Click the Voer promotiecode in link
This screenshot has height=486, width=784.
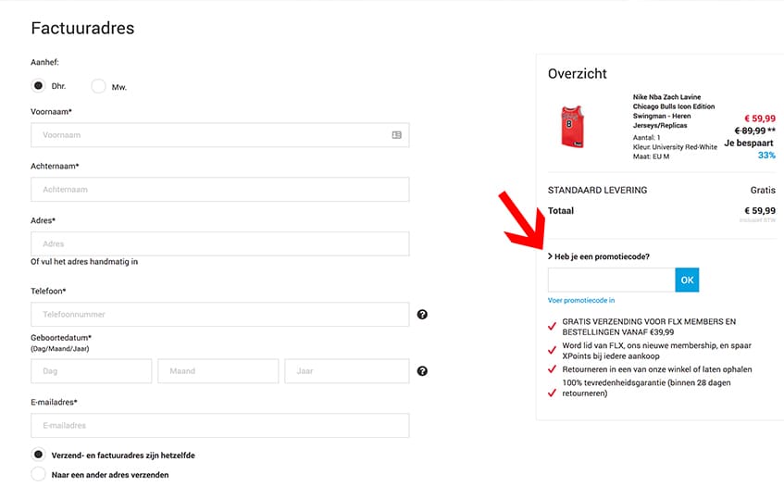coord(581,300)
